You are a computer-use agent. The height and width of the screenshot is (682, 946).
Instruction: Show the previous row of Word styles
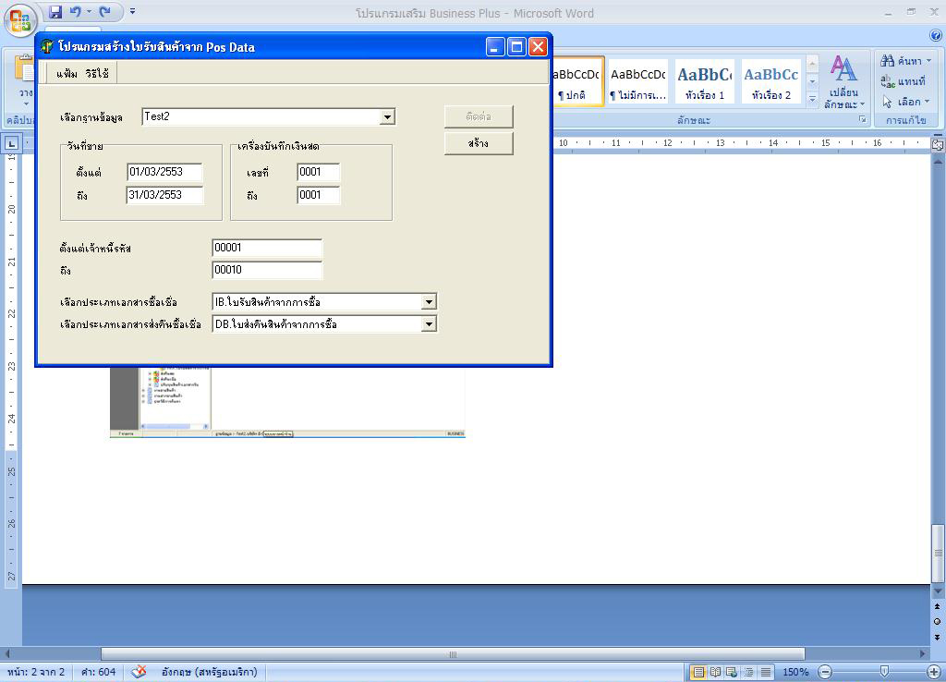[813, 64]
